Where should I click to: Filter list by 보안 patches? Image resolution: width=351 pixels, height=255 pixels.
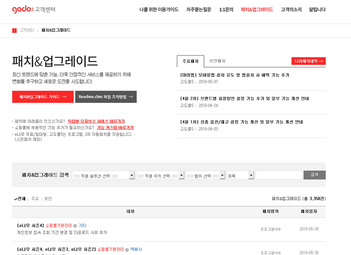point(48,199)
